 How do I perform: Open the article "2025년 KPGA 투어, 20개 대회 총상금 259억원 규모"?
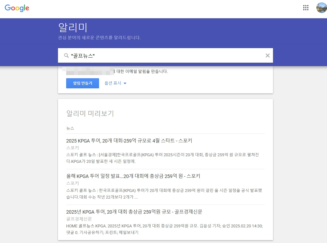pyautogui.click(x=134, y=212)
